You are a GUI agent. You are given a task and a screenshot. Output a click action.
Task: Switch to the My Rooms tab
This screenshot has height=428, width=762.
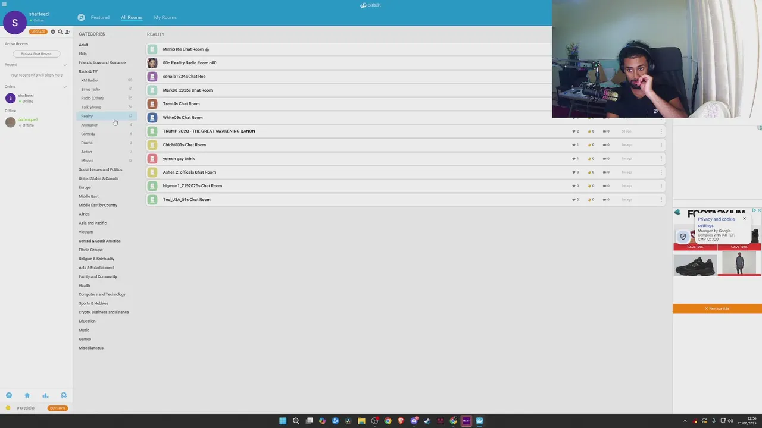[165, 17]
